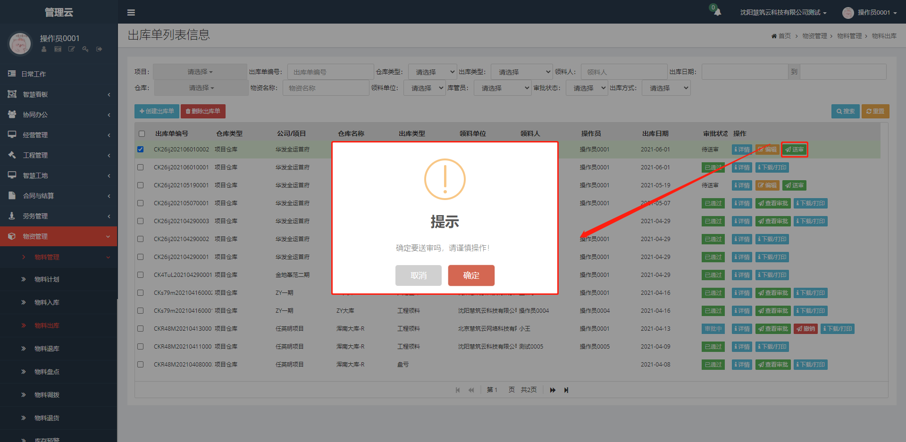Click the 出库单编号 input field

330,72
